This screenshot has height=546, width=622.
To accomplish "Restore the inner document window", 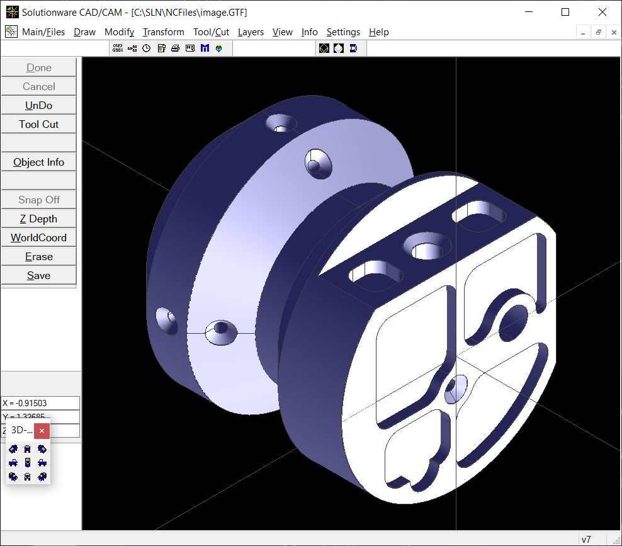I will (x=598, y=33).
